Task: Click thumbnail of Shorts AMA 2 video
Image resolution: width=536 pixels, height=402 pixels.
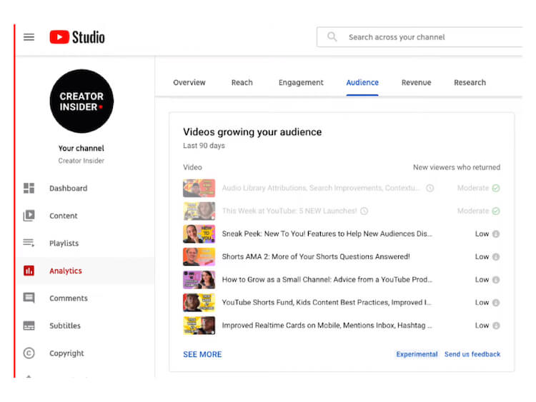Action: (x=199, y=257)
